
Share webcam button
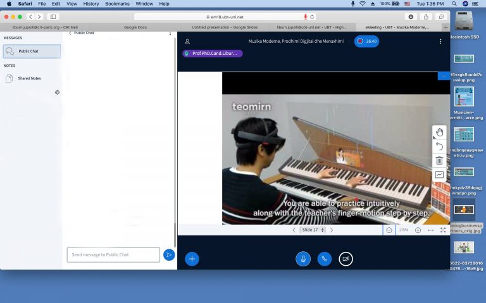tap(346, 259)
